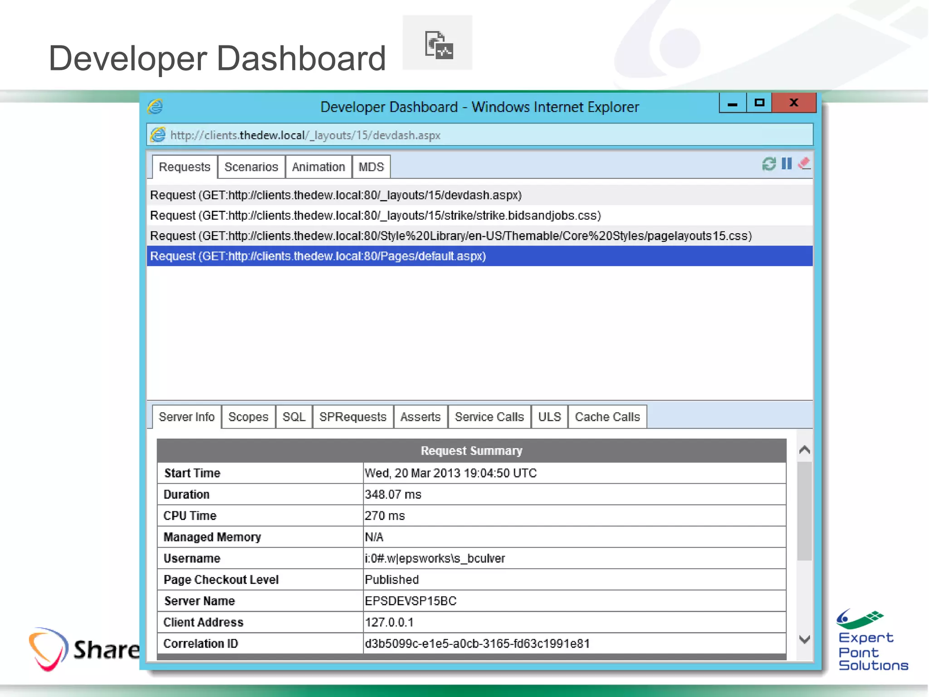This screenshot has height=697, width=929.
Task: Click the Request Summary scrollbar thumb
Action: [x=805, y=511]
